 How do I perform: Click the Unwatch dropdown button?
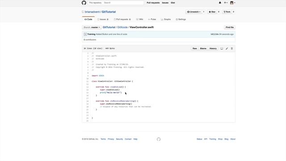click(193, 12)
